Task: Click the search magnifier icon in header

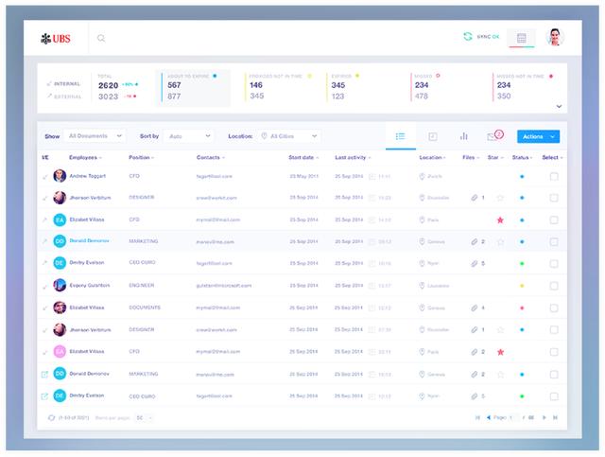Action: point(101,39)
